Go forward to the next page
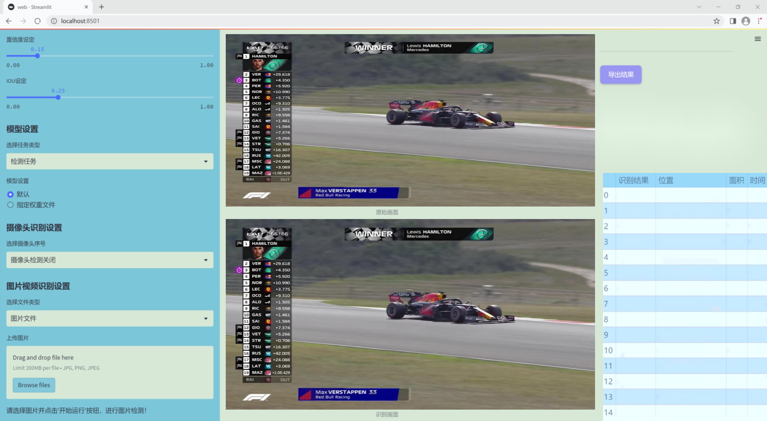 point(23,21)
